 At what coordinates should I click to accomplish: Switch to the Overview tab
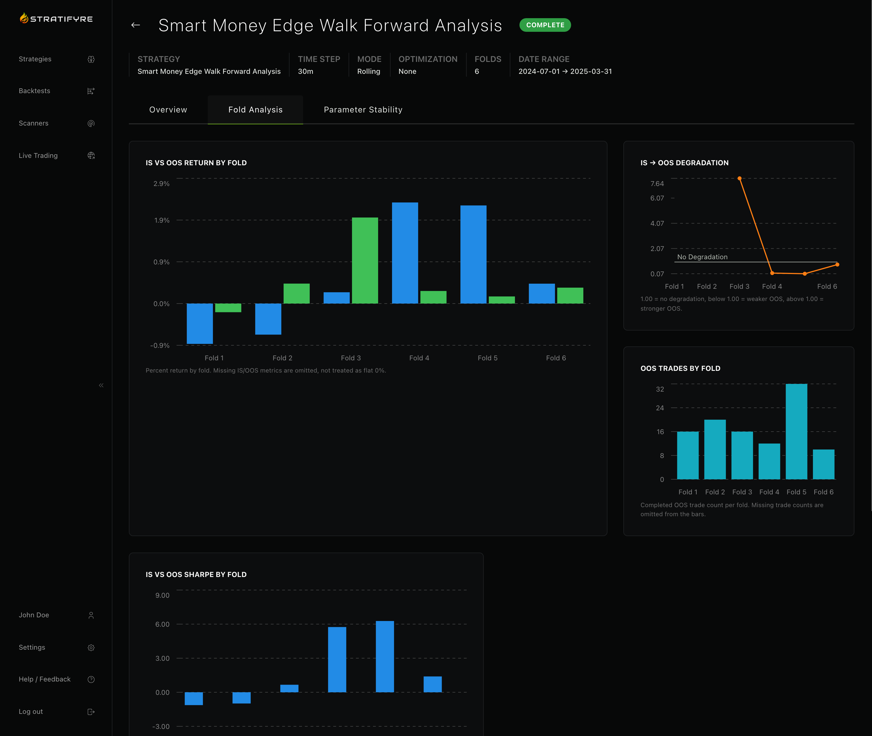pyautogui.click(x=168, y=110)
